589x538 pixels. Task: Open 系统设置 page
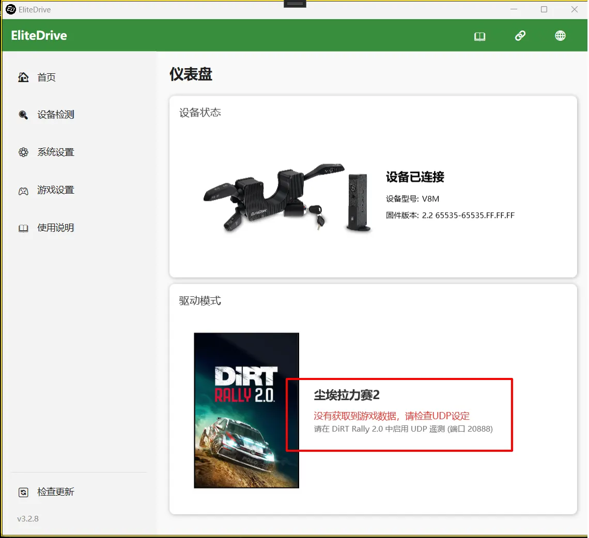point(56,152)
